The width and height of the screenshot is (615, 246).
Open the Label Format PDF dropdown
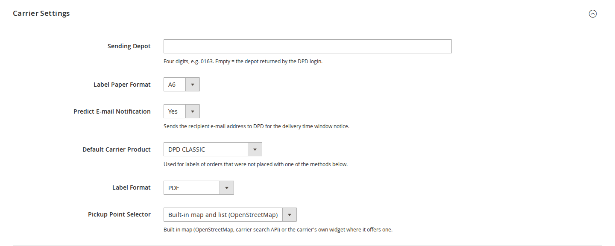click(199, 187)
